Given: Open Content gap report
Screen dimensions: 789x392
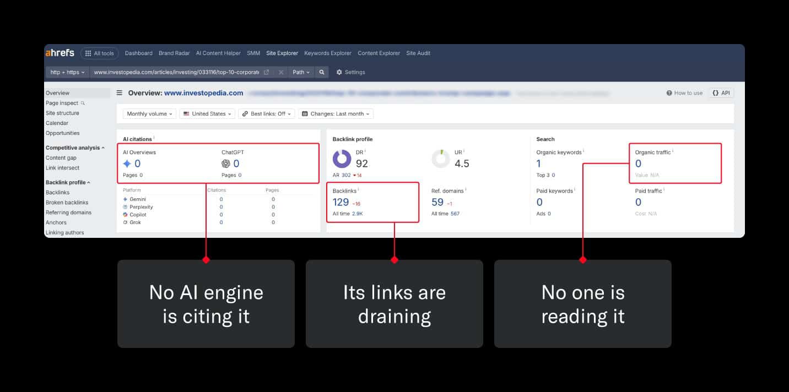Looking at the screenshot, I should point(61,157).
